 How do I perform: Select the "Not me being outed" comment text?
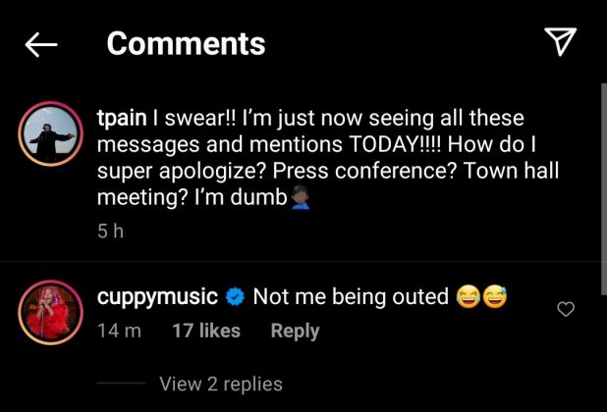click(x=351, y=296)
